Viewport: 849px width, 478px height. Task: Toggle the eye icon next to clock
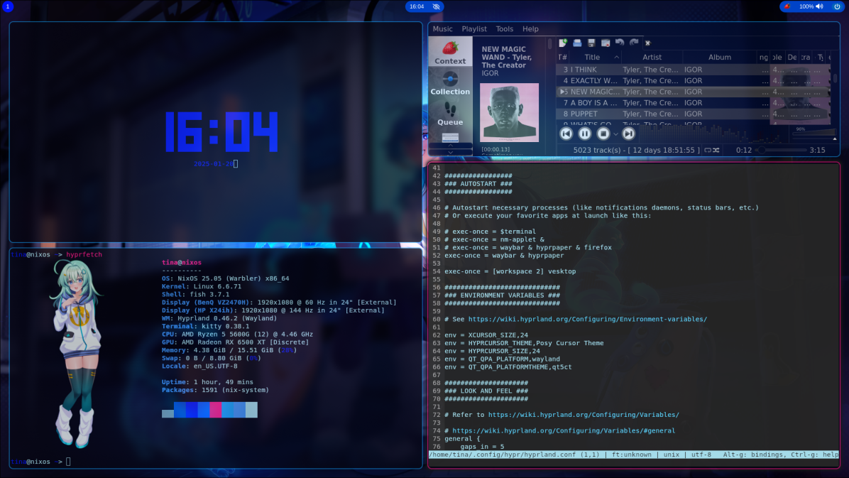(x=436, y=6)
